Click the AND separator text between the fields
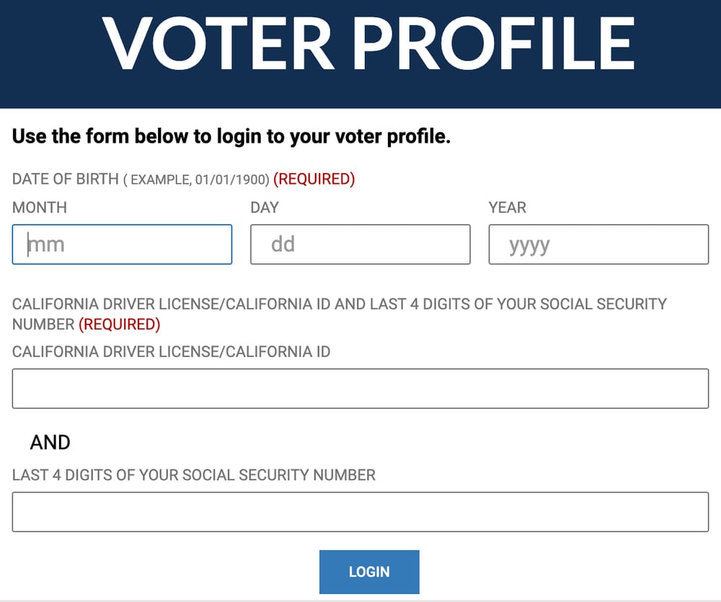Screen dimensions: 721x602 [49, 442]
